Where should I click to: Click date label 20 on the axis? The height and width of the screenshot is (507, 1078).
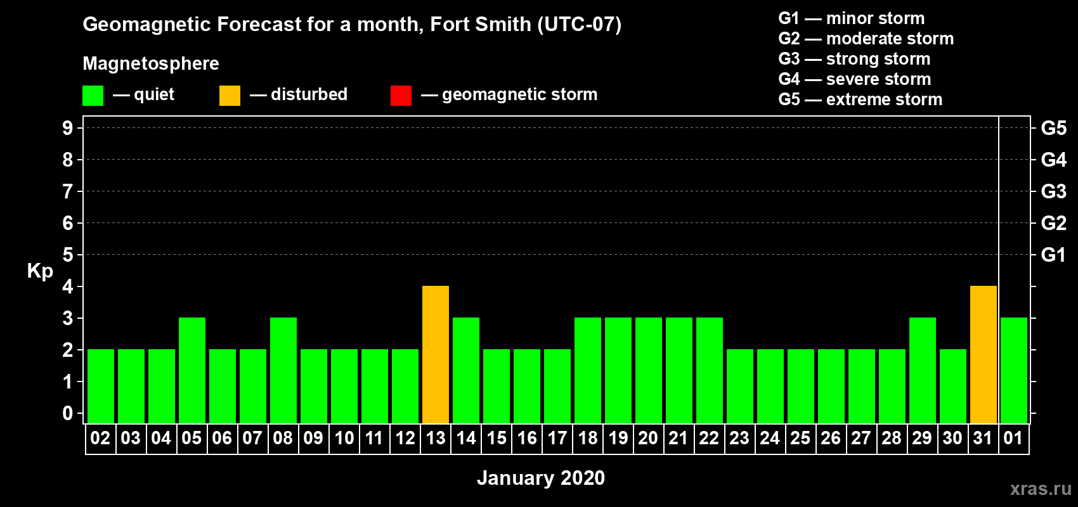point(648,438)
